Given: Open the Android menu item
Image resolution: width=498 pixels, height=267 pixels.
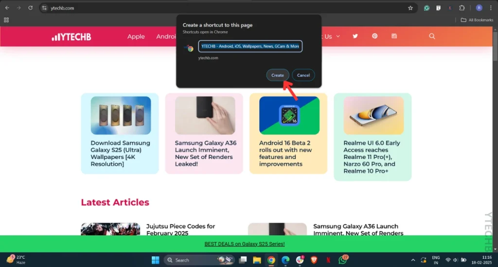Looking at the screenshot, I should coord(166,36).
